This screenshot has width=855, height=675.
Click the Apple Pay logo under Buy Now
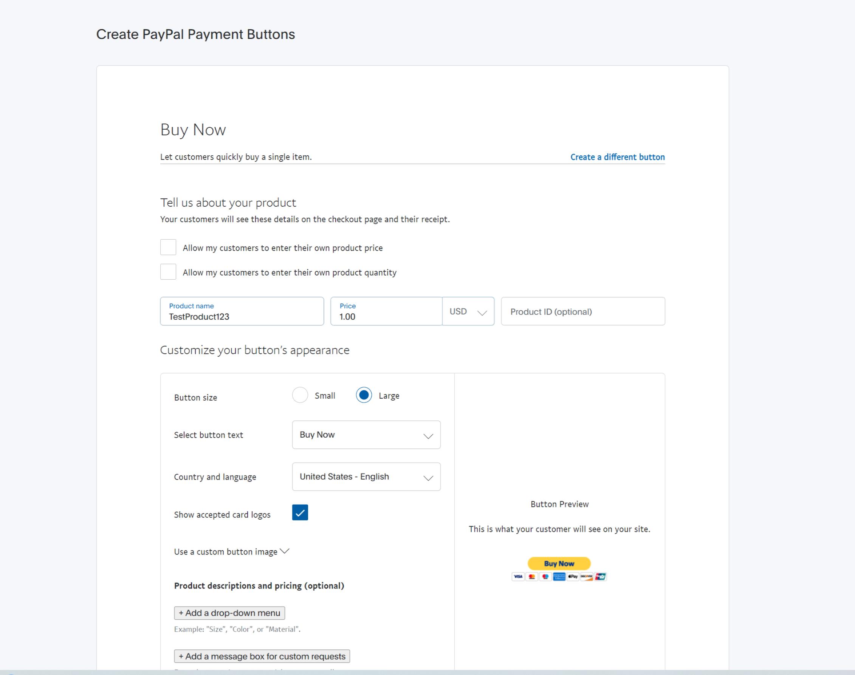point(573,577)
